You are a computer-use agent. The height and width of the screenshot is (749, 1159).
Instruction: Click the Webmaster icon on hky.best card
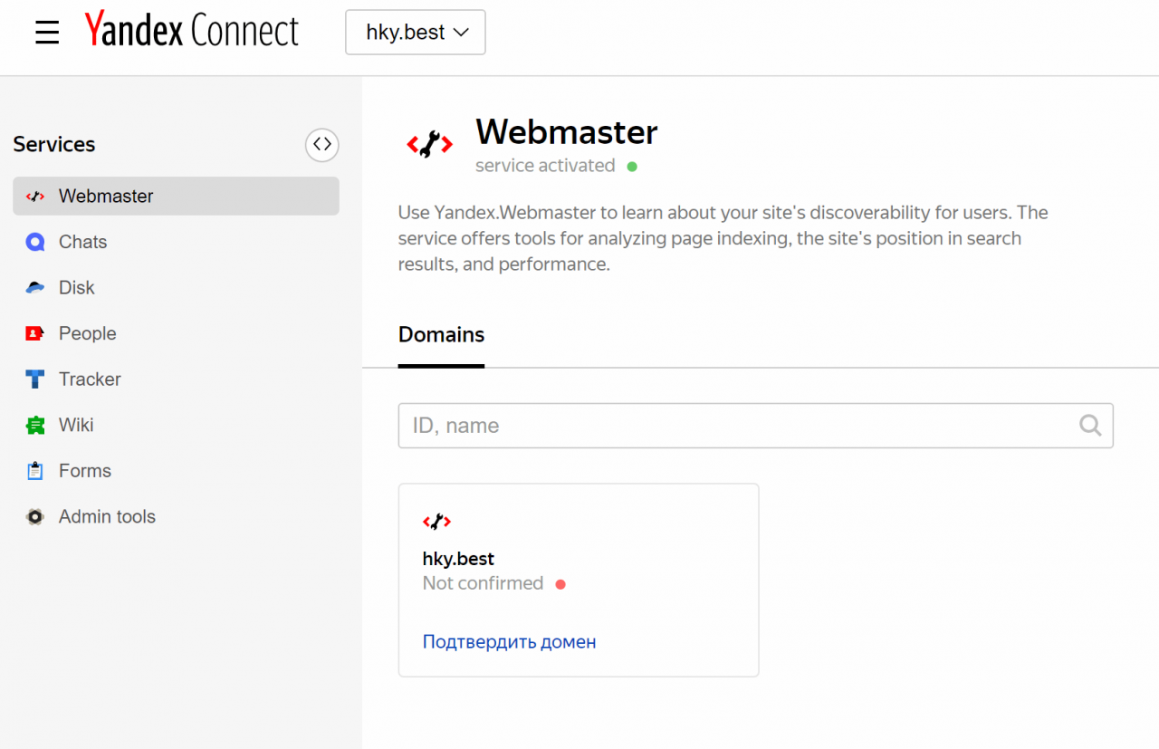436,522
